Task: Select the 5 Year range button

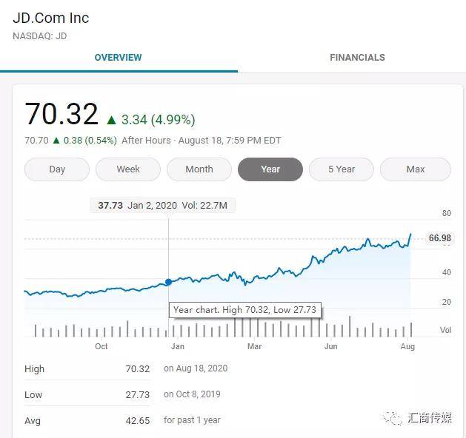Action: [x=342, y=169]
